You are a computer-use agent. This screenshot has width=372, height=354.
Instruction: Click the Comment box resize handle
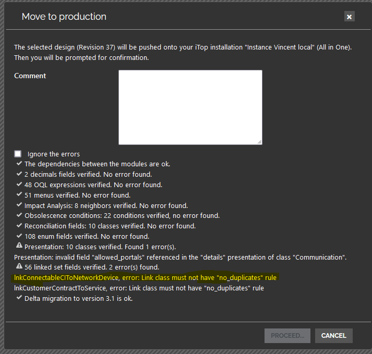[259, 141]
